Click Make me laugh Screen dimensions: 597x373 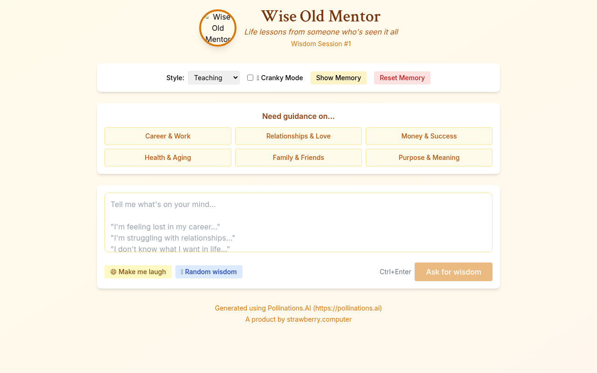[x=138, y=271]
